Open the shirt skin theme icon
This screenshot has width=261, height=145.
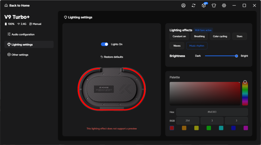point(214,6)
